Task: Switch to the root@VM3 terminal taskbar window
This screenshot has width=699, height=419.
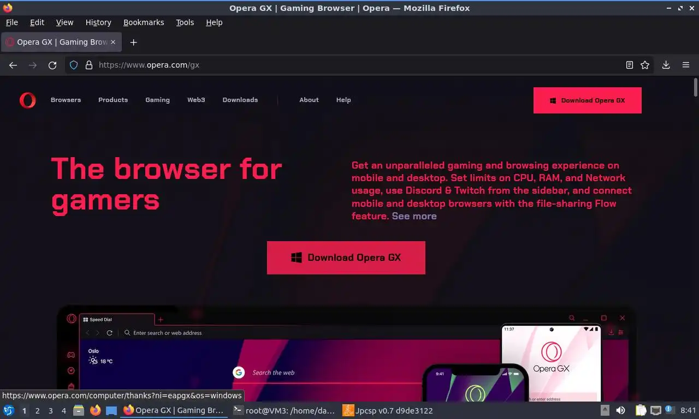Action: tap(283, 410)
